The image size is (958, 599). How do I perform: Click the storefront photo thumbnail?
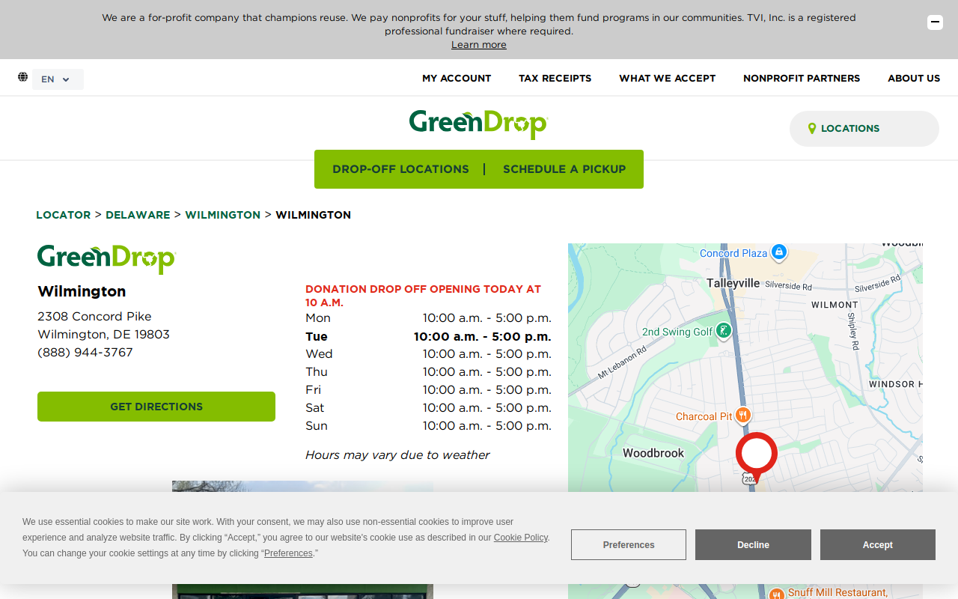[302, 539]
